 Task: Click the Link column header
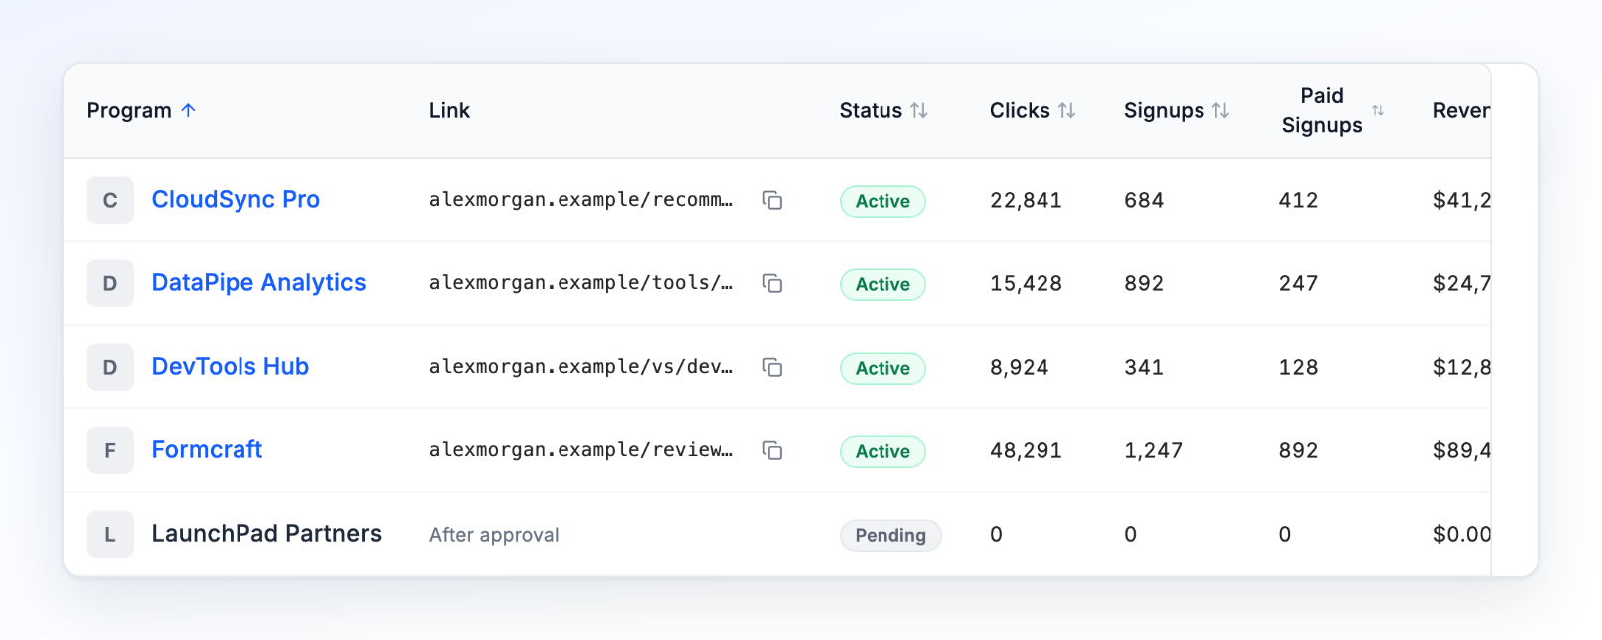(x=449, y=110)
